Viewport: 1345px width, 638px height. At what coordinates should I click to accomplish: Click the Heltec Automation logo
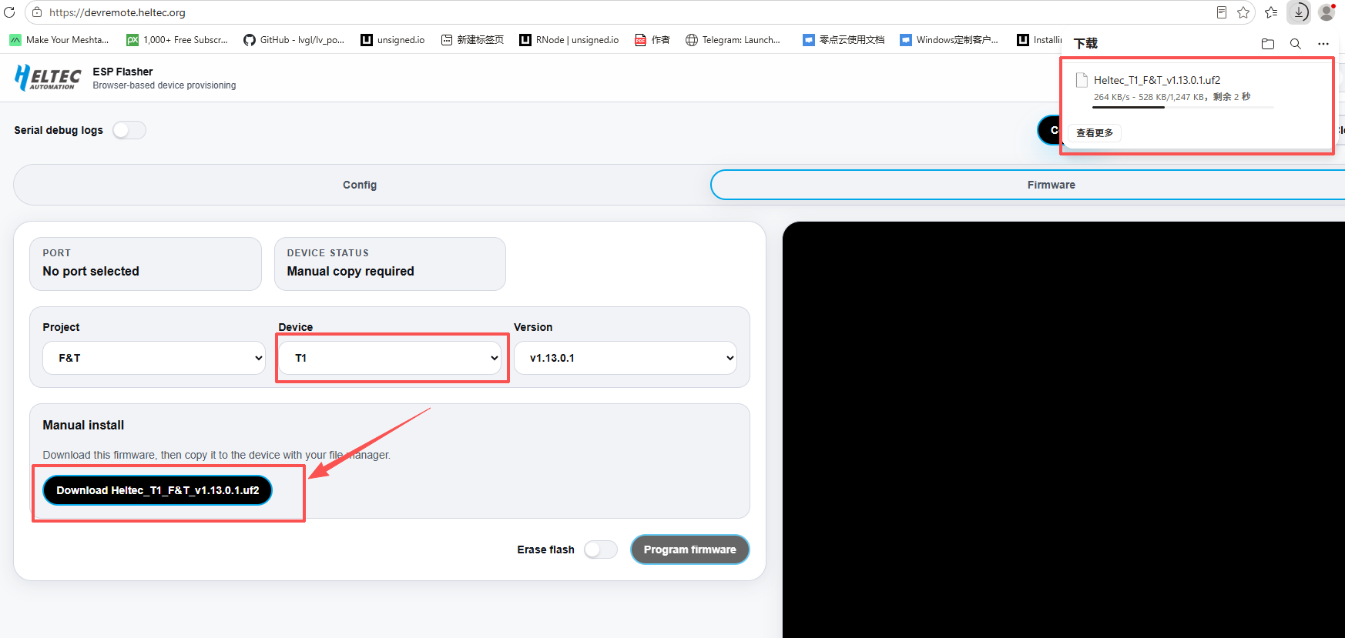click(x=48, y=78)
